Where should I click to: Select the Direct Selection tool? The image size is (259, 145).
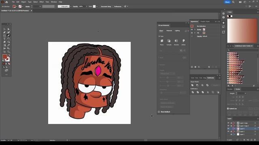pyautogui.click(x=8, y=29)
